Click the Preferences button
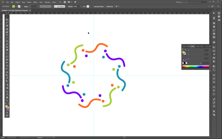222x139 pixels. (x=109, y=6)
